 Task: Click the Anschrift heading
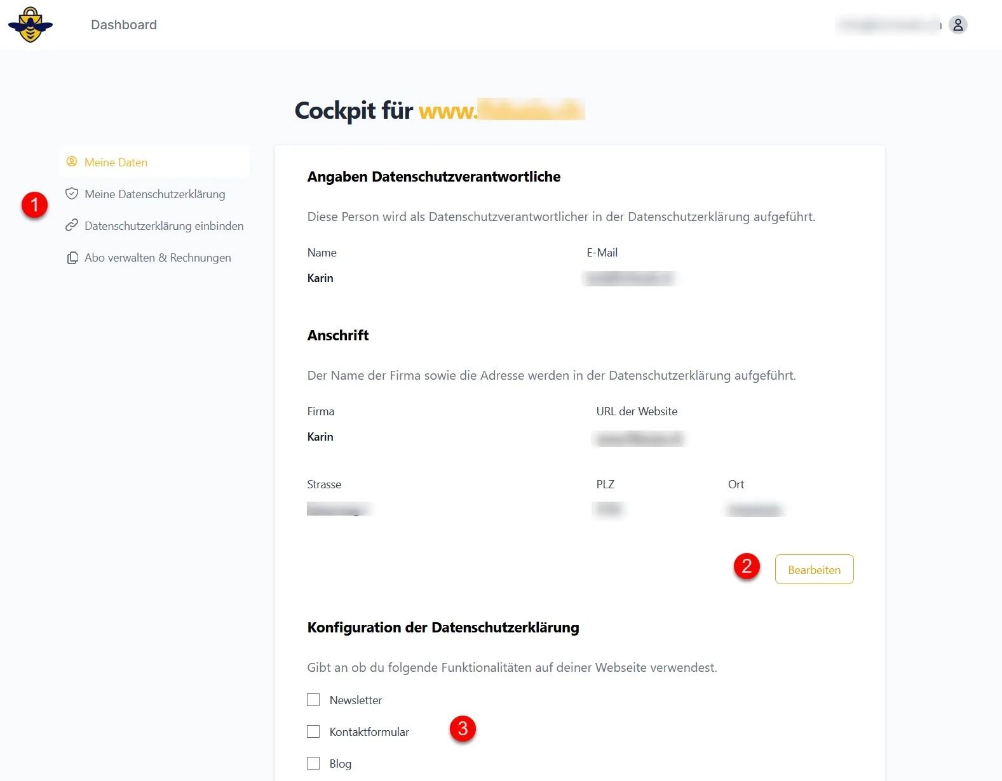[338, 335]
